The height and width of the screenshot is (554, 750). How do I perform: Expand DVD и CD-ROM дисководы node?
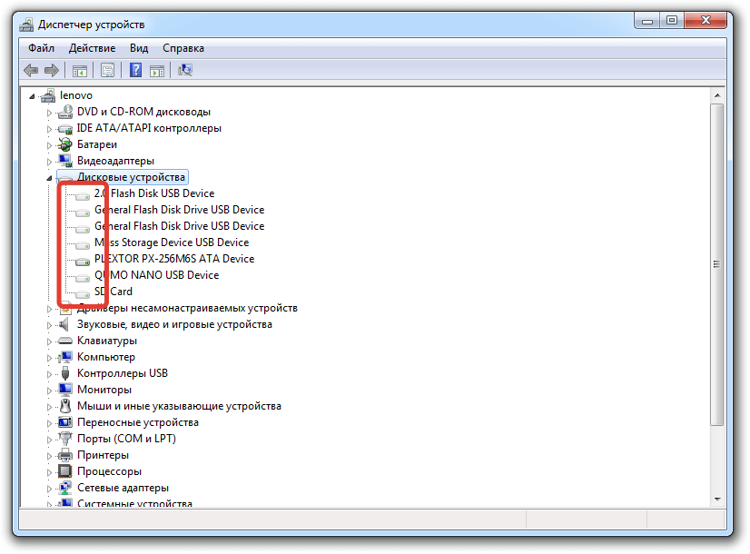(49, 114)
